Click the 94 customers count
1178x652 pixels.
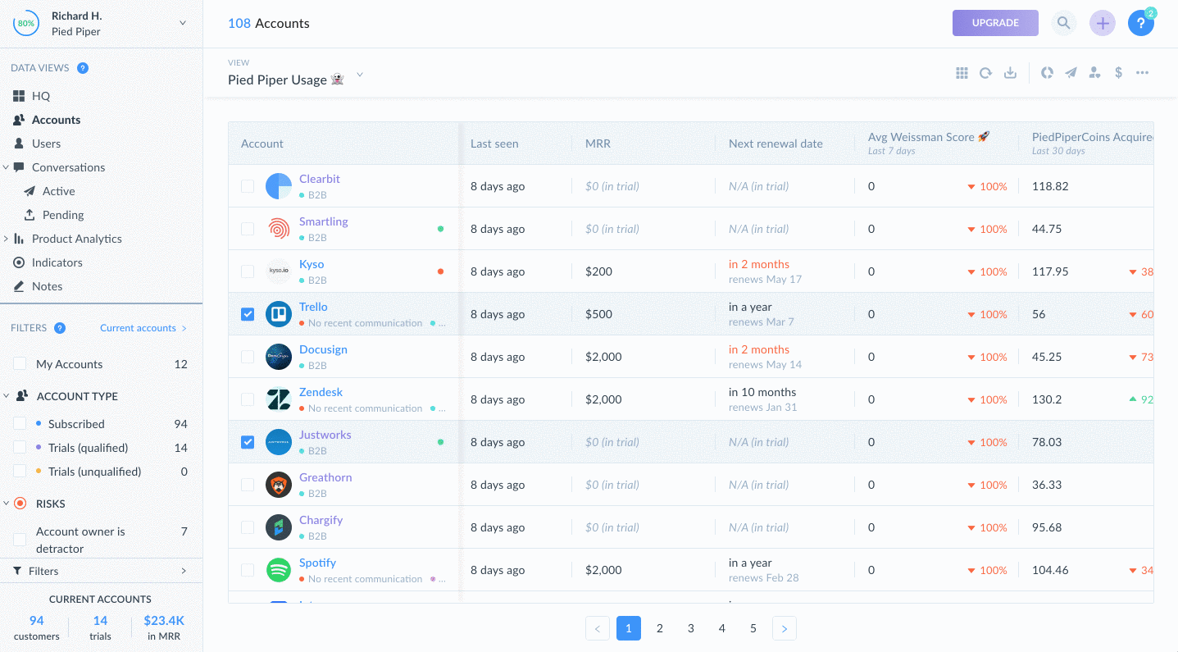point(37,621)
